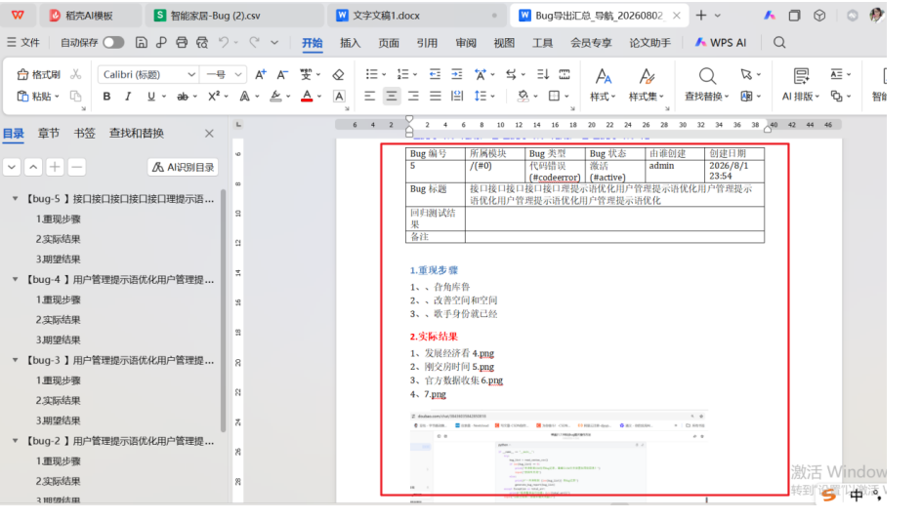Viewport: 921px width, 519px height.
Task: Click the undo arrow icon
Action: [224, 42]
